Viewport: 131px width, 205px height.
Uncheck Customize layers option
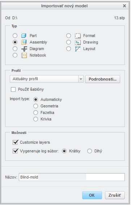pyautogui.click(x=16, y=142)
